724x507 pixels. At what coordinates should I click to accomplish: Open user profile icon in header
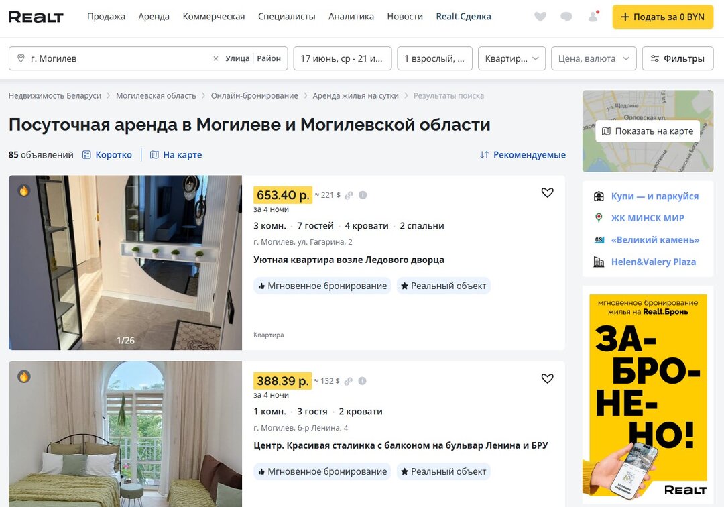[593, 17]
